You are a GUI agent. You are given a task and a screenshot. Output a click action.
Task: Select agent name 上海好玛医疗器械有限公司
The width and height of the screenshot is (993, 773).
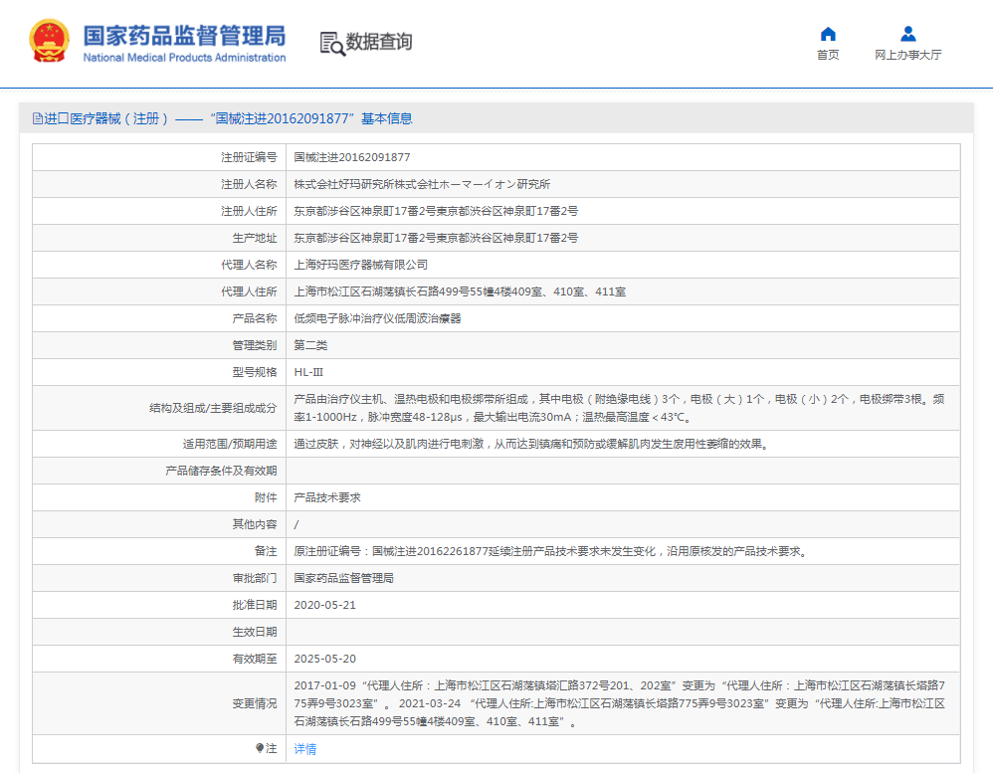tap(361, 265)
